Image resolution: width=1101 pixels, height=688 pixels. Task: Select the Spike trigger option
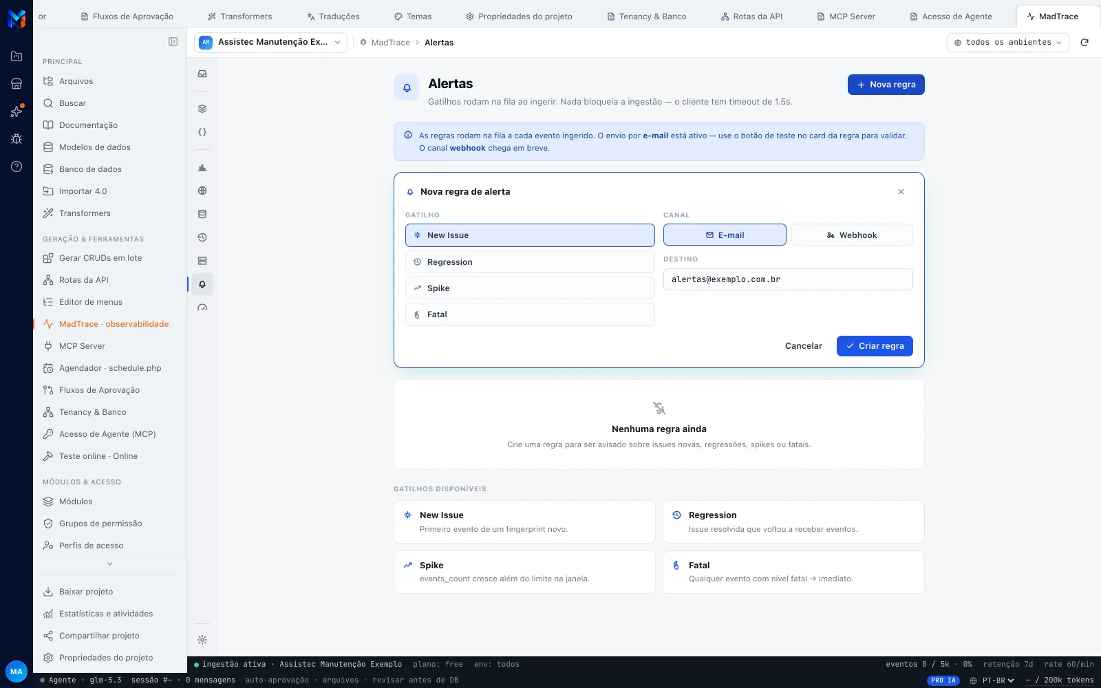(x=530, y=288)
